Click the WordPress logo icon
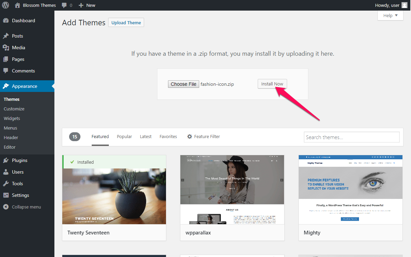The width and height of the screenshot is (411, 257). point(6,5)
